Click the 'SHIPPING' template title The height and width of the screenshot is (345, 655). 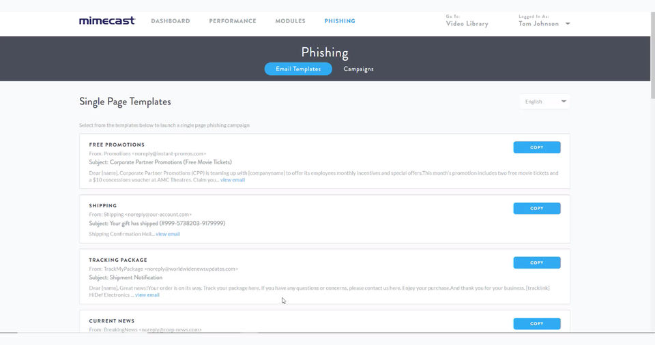pyautogui.click(x=103, y=205)
